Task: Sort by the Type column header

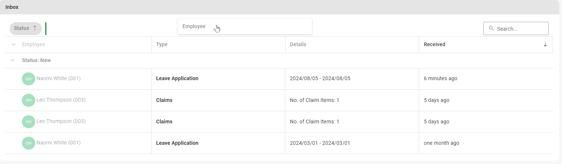Action: tap(162, 44)
